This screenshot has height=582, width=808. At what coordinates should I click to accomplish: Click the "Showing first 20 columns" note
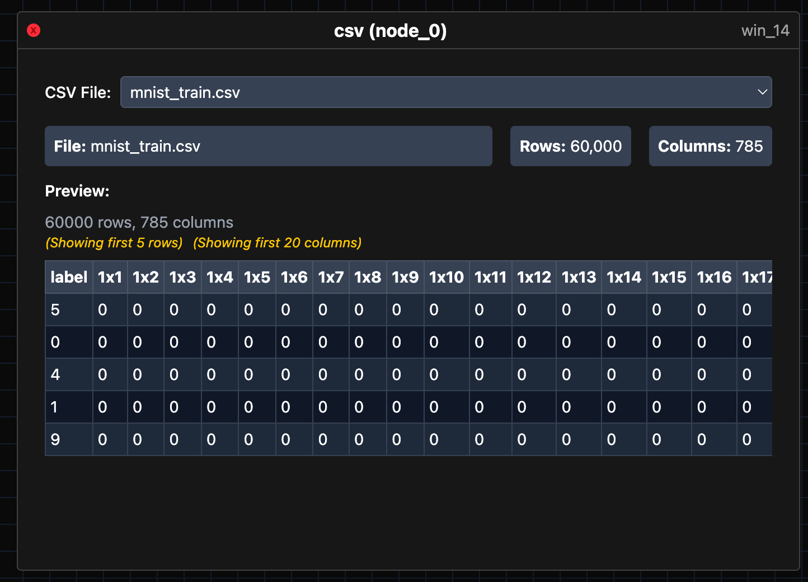(x=278, y=243)
